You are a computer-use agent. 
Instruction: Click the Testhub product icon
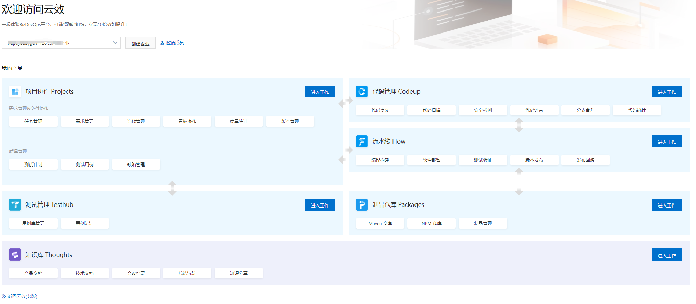pyautogui.click(x=15, y=205)
